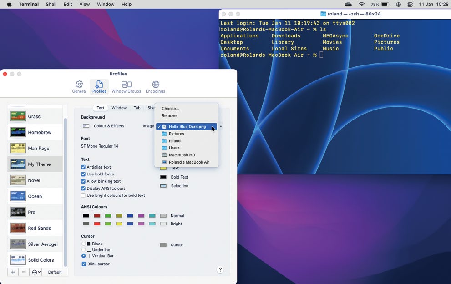
Task: Click the folder icon in the Terminal title bar
Action: [323, 14]
